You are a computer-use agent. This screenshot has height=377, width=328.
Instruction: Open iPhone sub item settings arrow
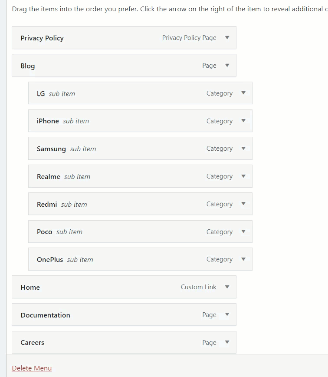pos(243,121)
